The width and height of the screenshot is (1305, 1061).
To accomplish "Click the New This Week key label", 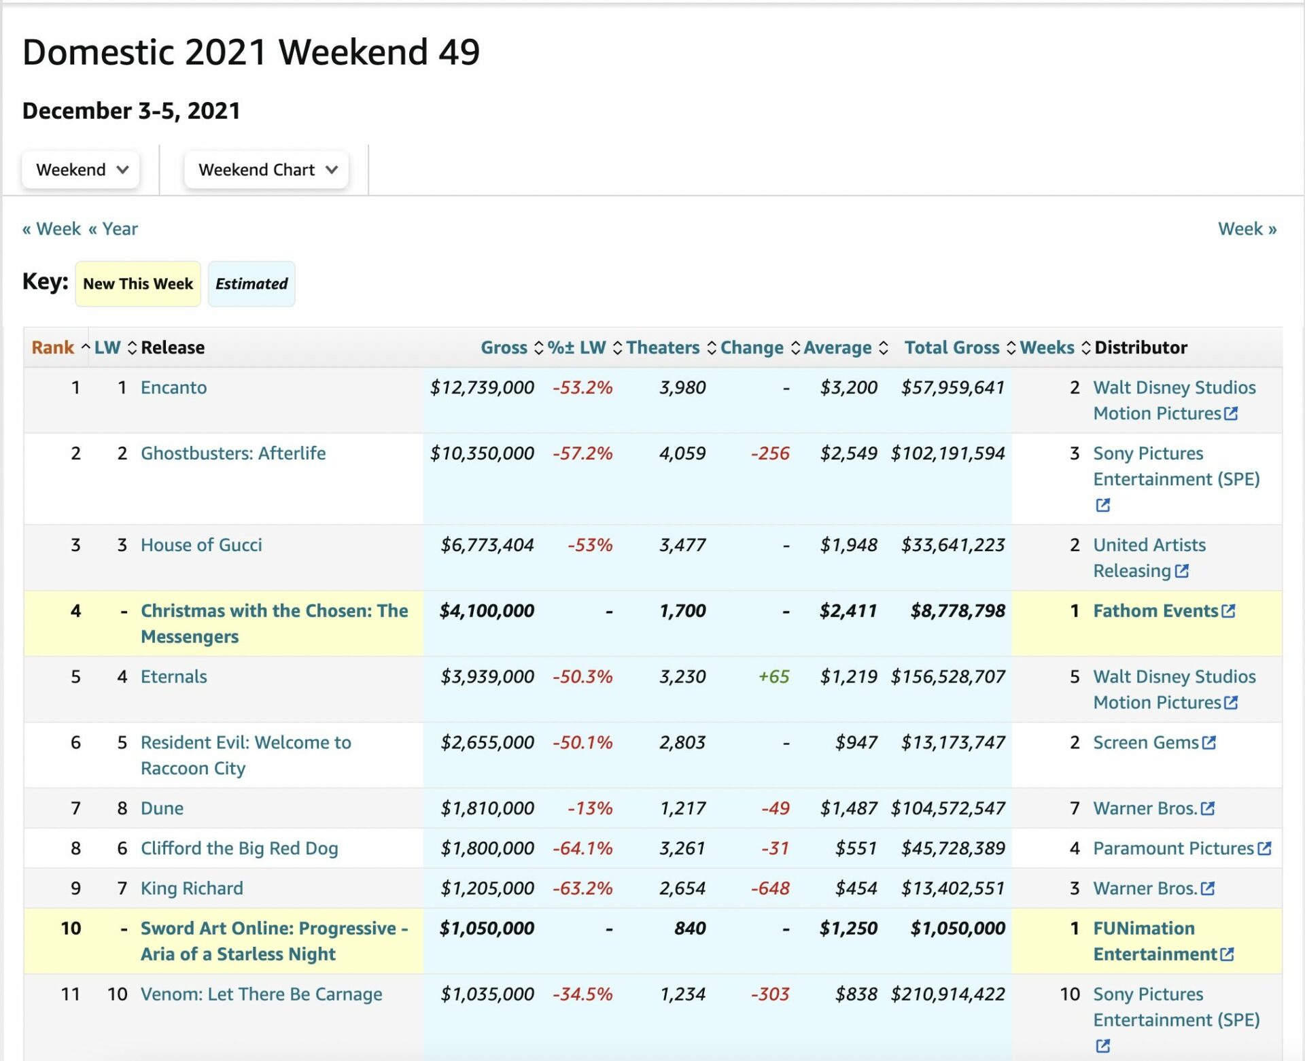I will click(138, 283).
